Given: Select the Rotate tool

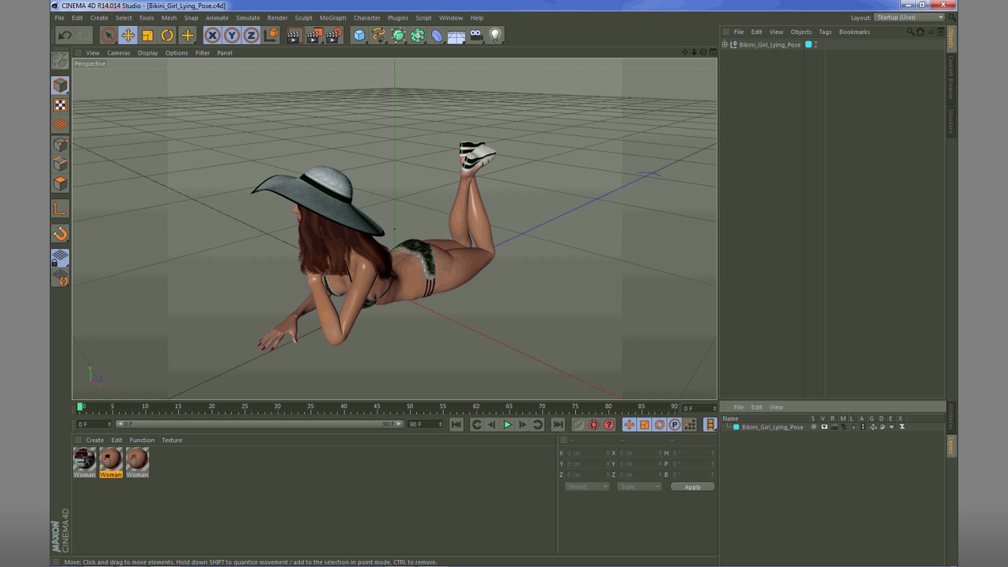Looking at the screenshot, I should pyautogui.click(x=167, y=35).
